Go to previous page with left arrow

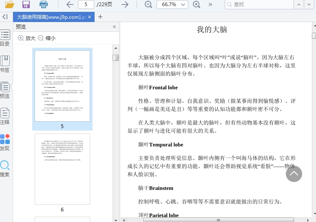[x=70, y=4]
